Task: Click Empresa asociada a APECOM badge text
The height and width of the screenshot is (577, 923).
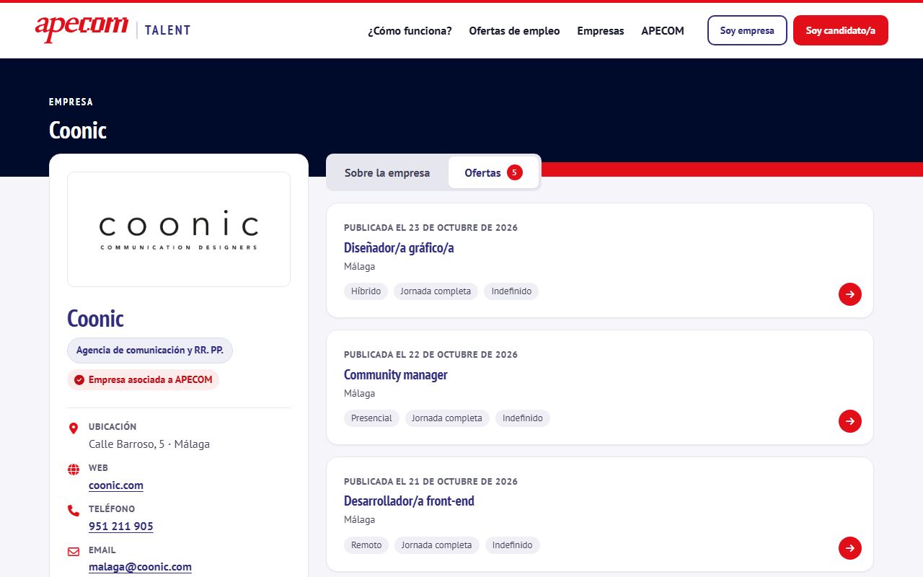Action: pos(151,380)
